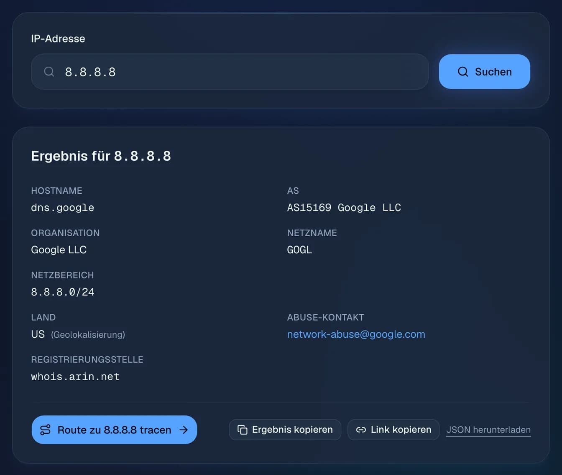The image size is (562, 475).
Task: Click the IP-Adresse label
Action: click(x=58, y=38)
